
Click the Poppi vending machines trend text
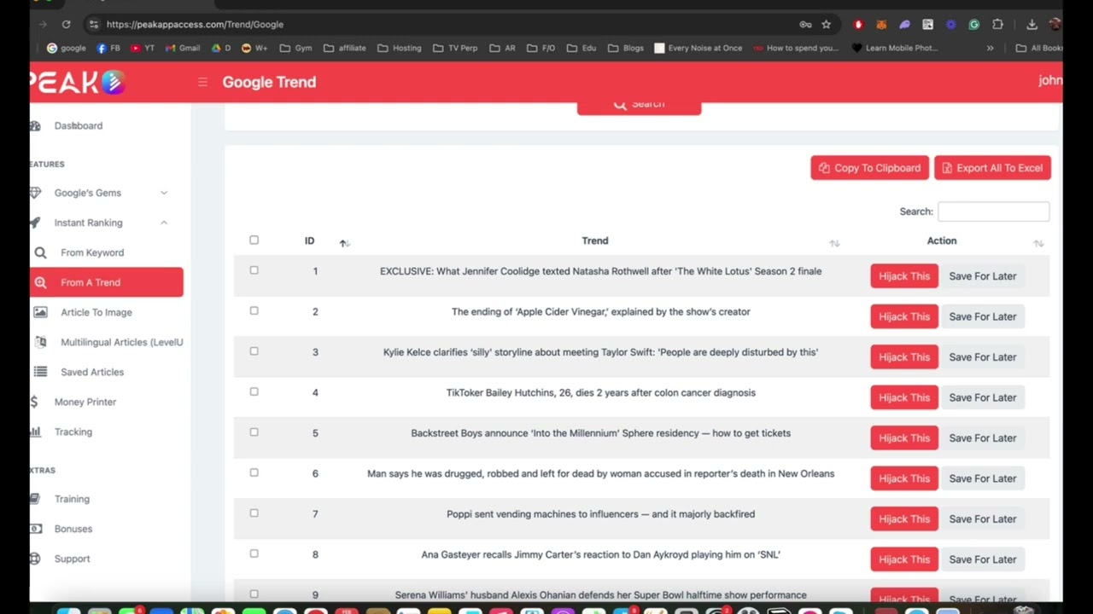600,514
